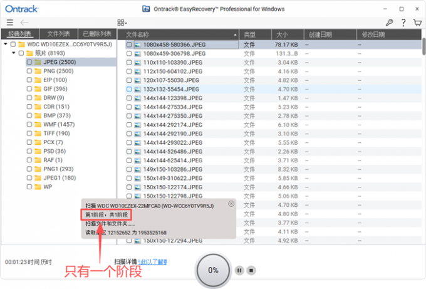Stop the scan
The height and width of the screenshot is (289, 426).
(251, 270)
